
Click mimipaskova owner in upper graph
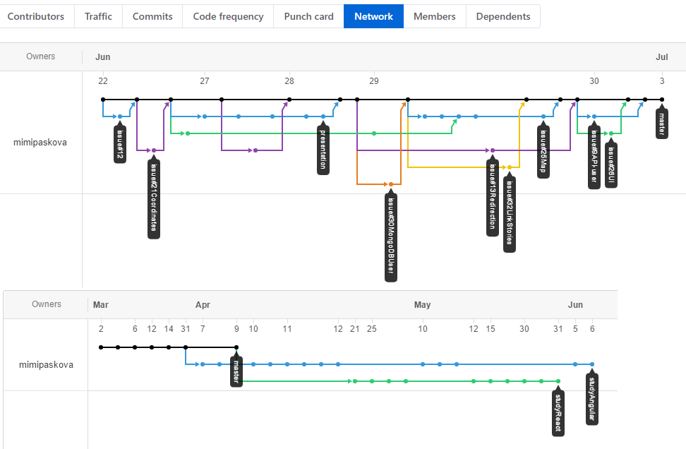[40, 143]
